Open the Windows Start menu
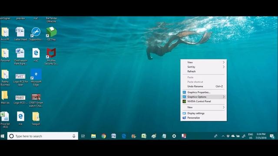The image size is (278, 156). click(3, 136)
